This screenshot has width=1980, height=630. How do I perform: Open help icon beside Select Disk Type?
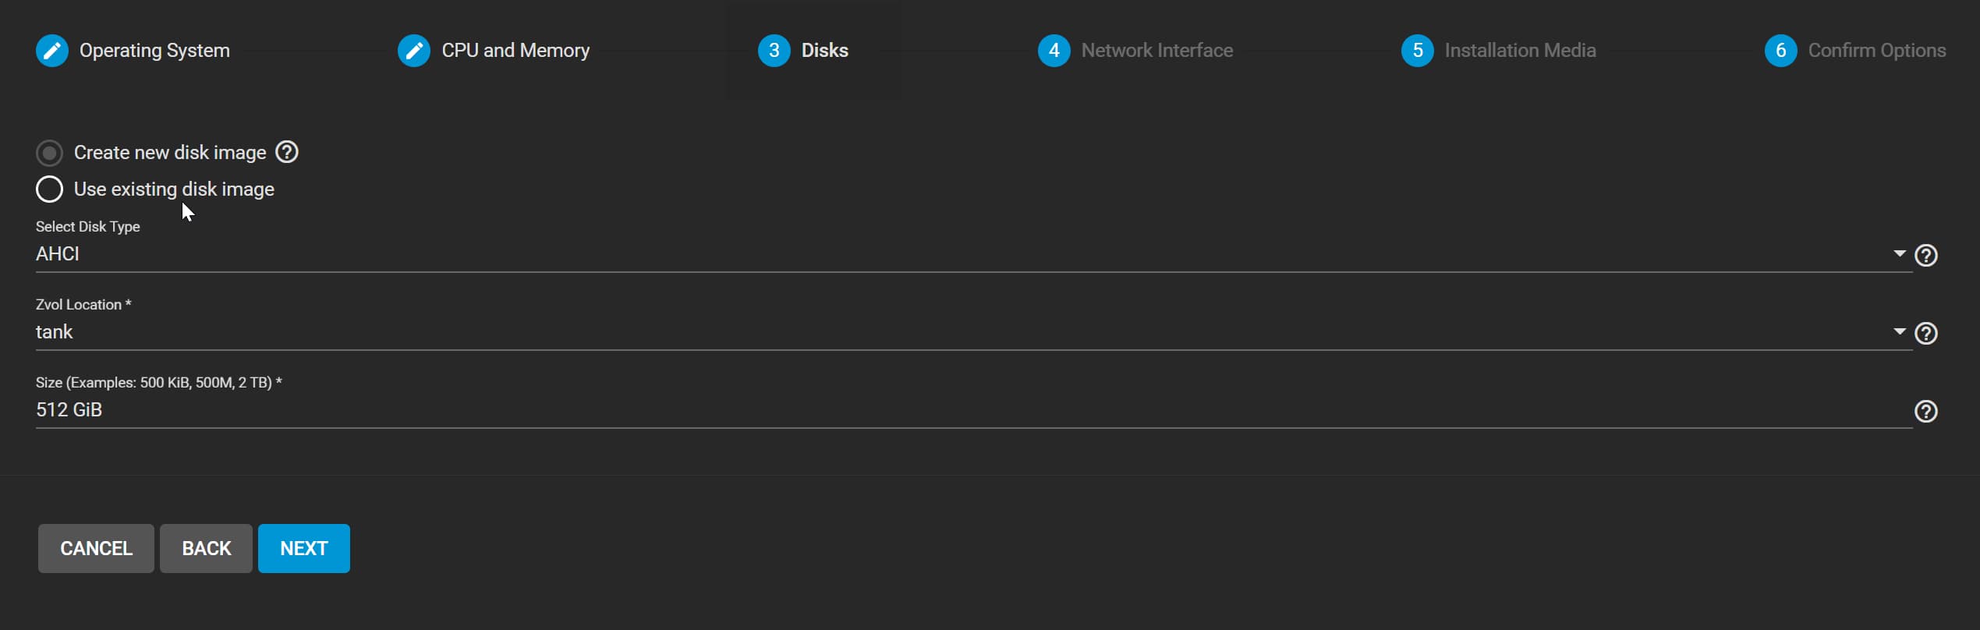(x=1926, y=256)
